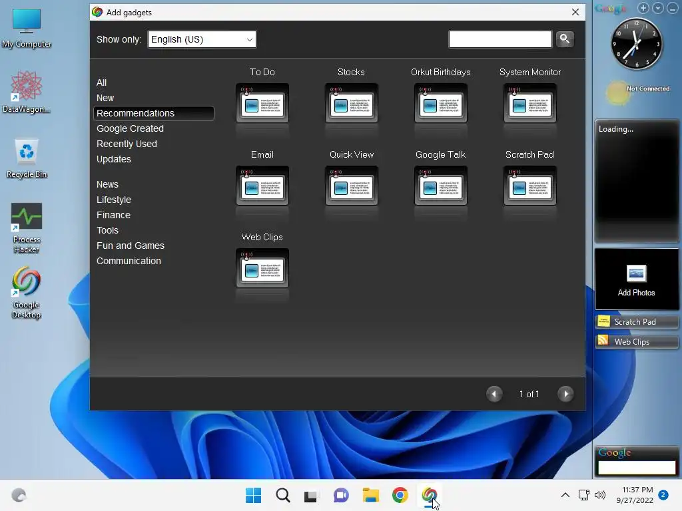Select the Google Created category
Screen dimensions: 682x511
[x=130, y=128]
